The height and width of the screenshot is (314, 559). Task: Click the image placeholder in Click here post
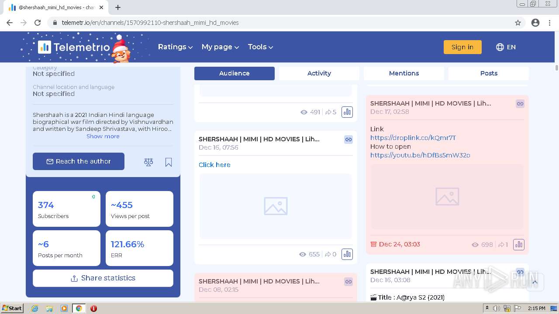[x=276, y=206]
